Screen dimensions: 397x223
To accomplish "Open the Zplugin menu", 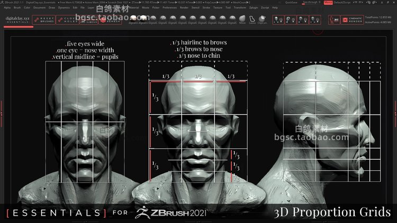I will click(254, 7).
